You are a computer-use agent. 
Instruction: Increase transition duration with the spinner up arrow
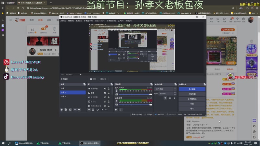tap(175, 93)
